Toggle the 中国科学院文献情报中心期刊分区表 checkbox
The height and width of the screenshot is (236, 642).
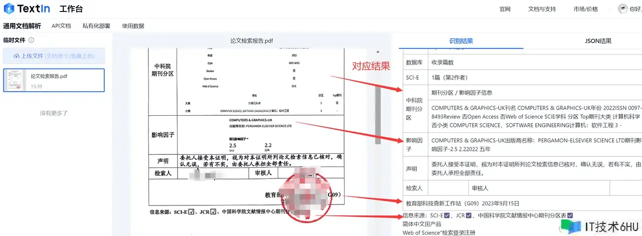[x=570, y=215]
